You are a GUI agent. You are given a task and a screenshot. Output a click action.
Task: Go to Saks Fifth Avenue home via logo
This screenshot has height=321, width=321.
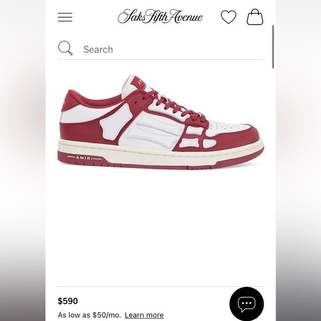click(x=161, y=17)
